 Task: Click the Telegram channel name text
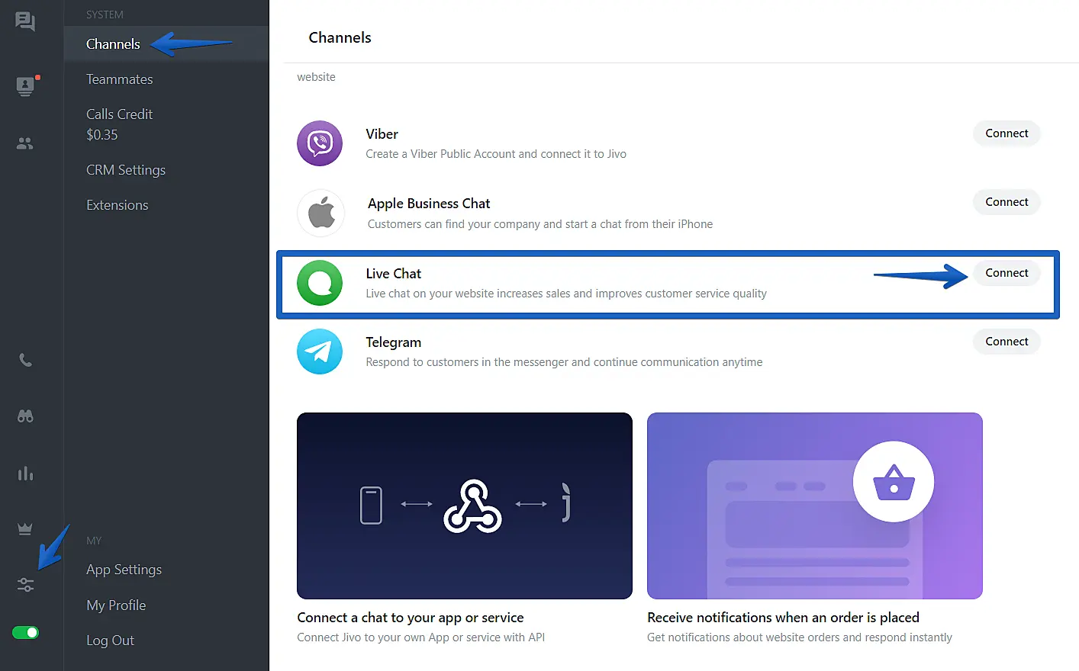[394, 342]
